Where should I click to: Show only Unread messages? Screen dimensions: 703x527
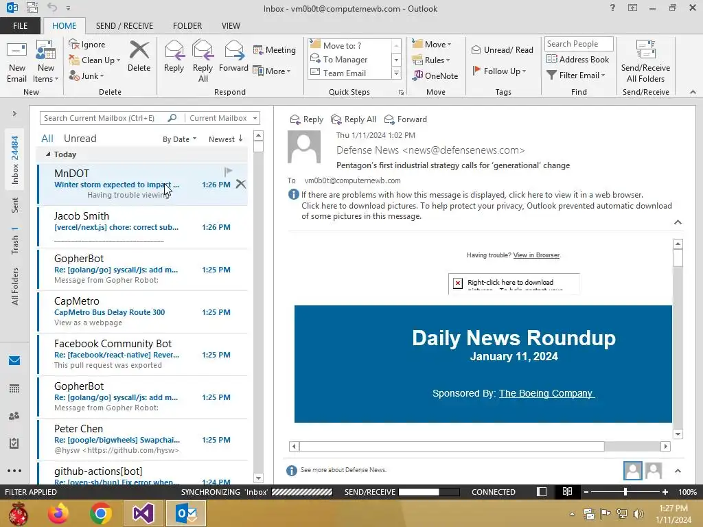(x=80, y=139)
